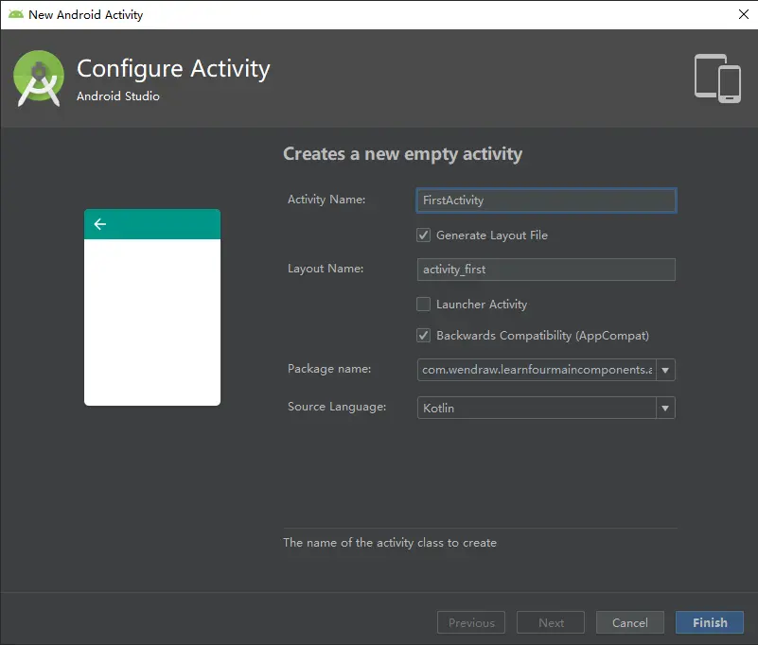Click the Android Studio droid logo

pyautogui.click(x=38, y=78)
